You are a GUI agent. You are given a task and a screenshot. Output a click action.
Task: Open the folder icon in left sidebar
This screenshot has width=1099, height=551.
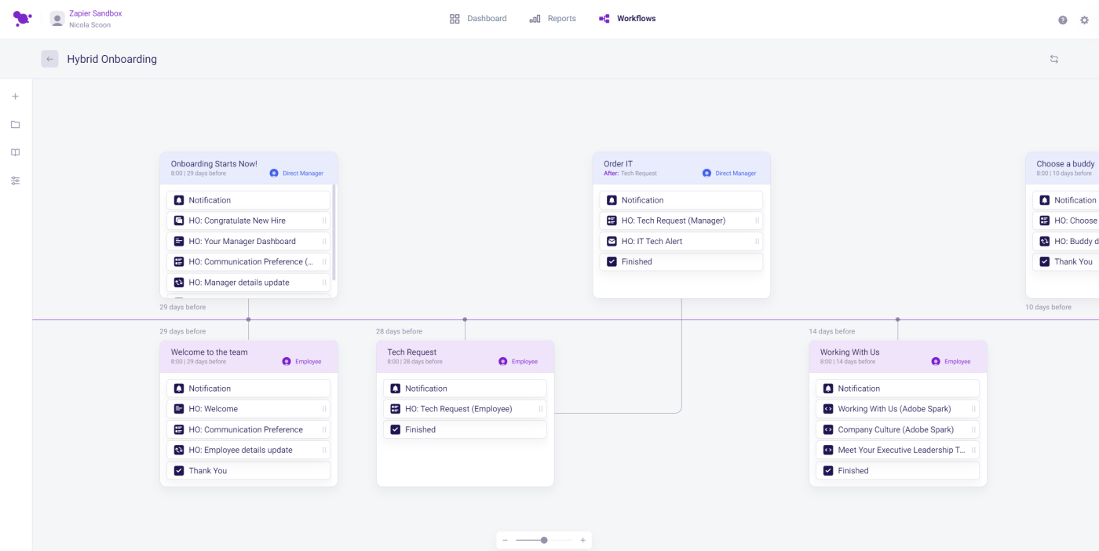coord(15,125)
